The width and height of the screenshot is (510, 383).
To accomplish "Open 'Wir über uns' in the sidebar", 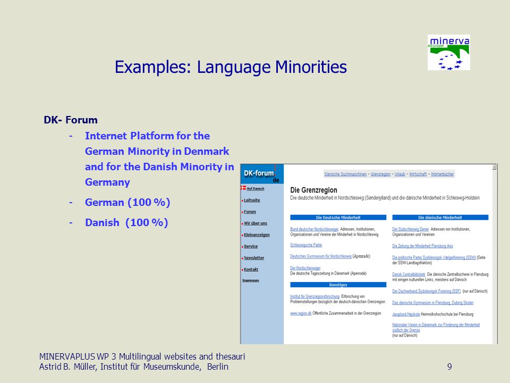I will (256, 223).
